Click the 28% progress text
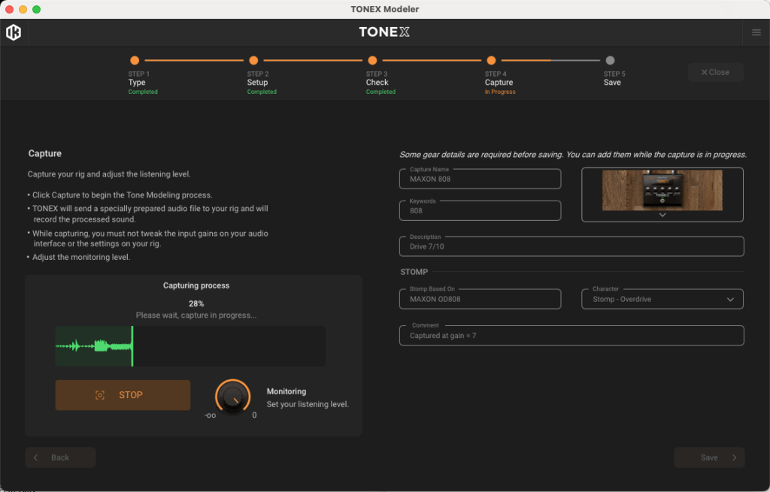 coord(196,303)
